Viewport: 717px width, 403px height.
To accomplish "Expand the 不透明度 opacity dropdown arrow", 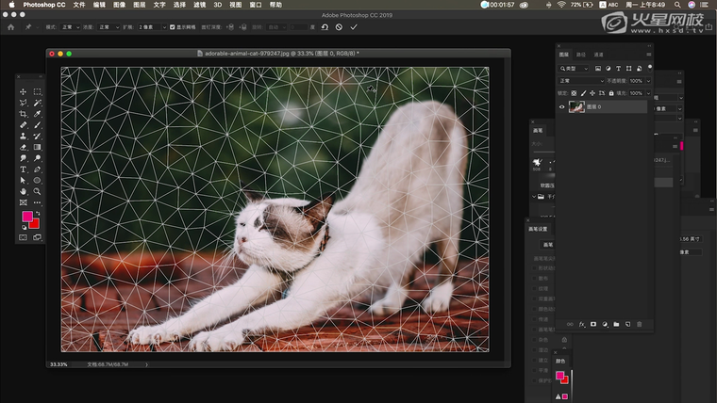I will (646, 81).
